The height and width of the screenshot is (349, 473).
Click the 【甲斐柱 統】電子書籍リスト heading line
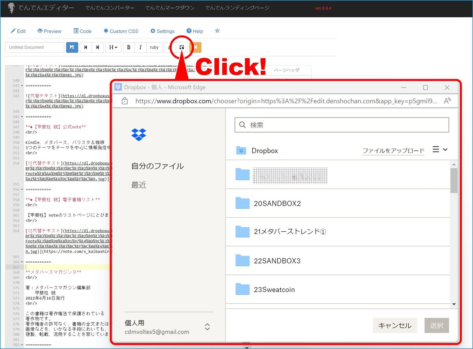click(63, 200)
